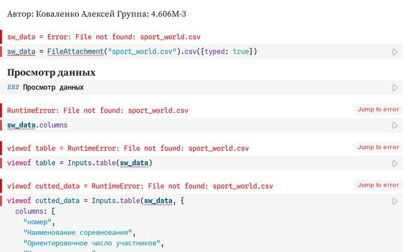Click the "Наименование соревнования" string
Image resolution: width=403 pixels, height=252 pixels.
(77, 232)
